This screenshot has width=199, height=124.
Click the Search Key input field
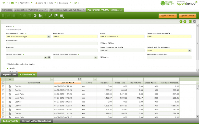75,36
